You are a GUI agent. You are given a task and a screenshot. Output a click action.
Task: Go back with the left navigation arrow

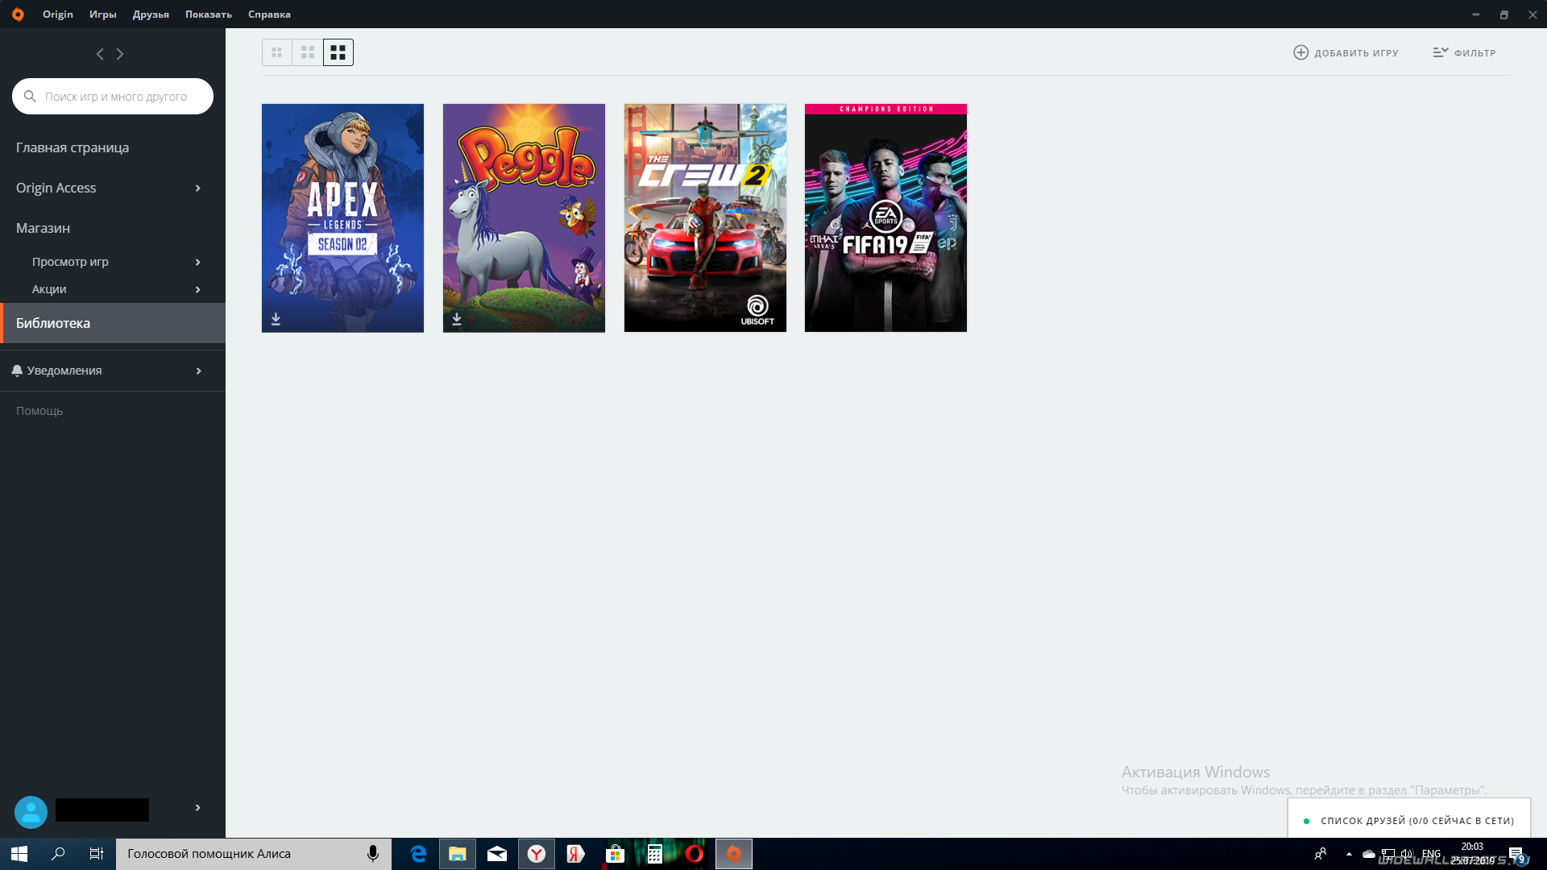(x=100, y=54)
